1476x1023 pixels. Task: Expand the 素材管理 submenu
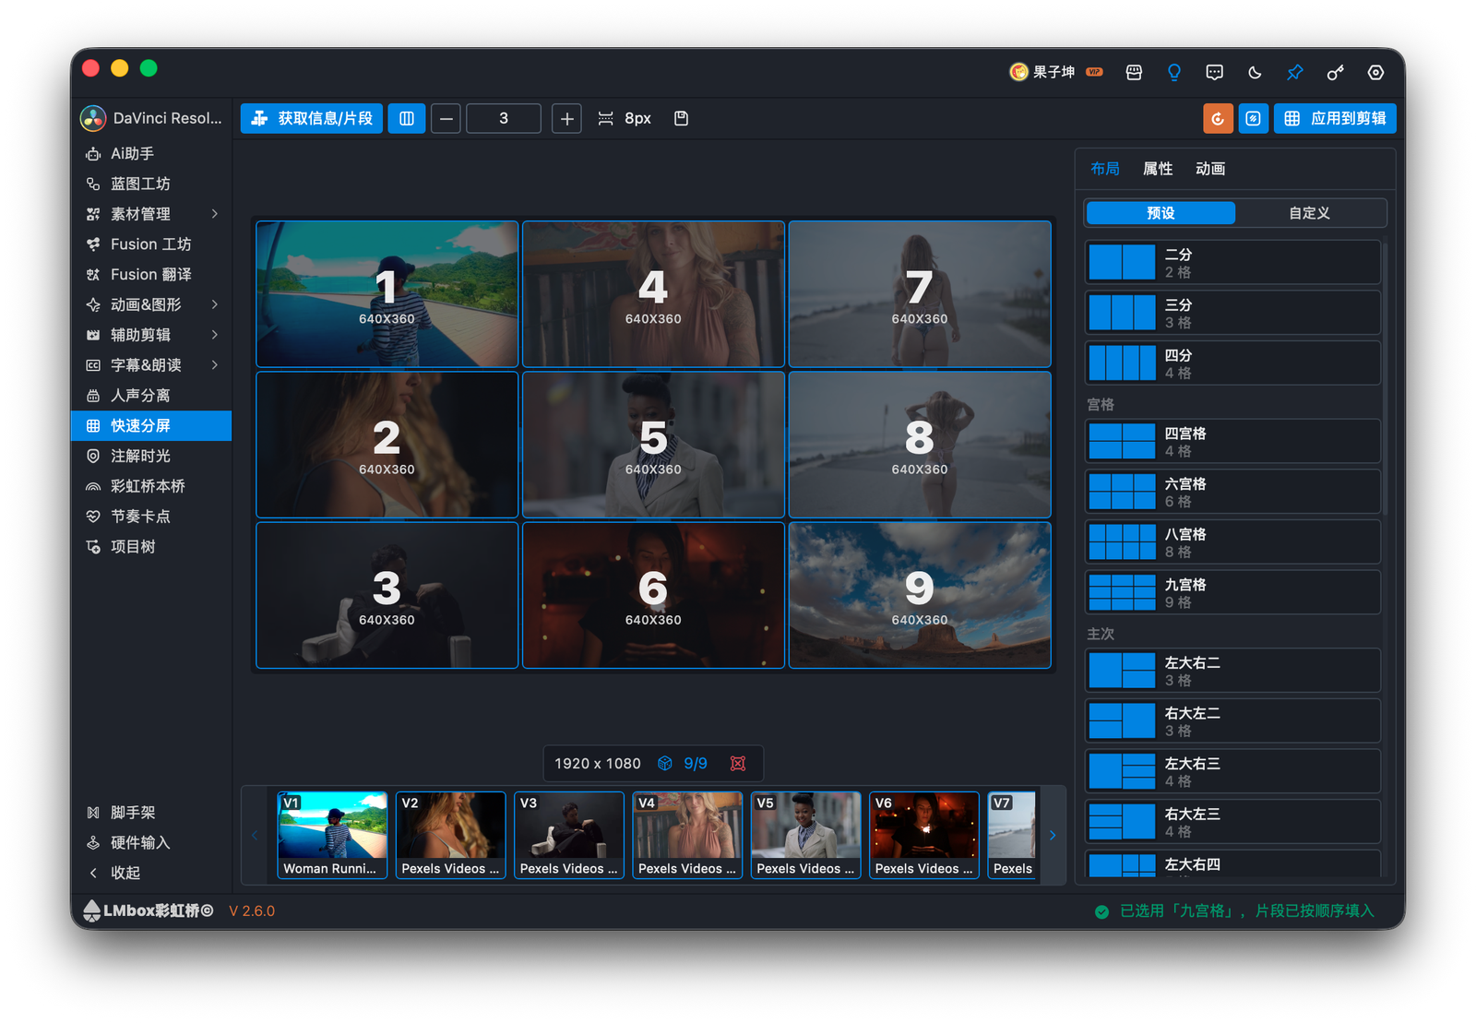tap(214, 214)
